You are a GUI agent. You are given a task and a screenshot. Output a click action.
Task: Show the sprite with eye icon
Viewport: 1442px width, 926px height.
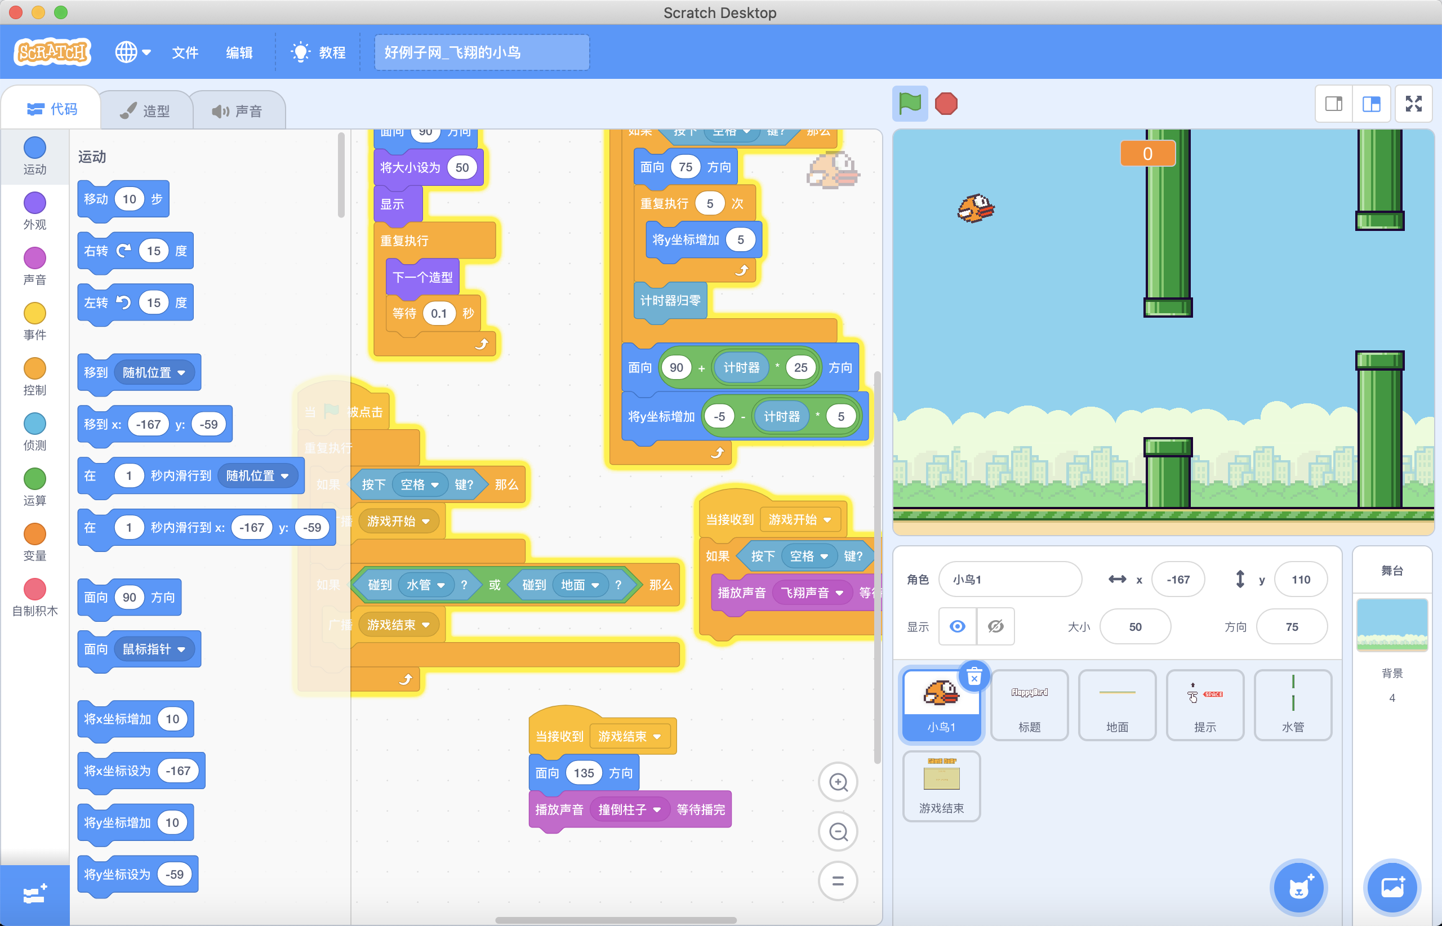click(958, 626)
